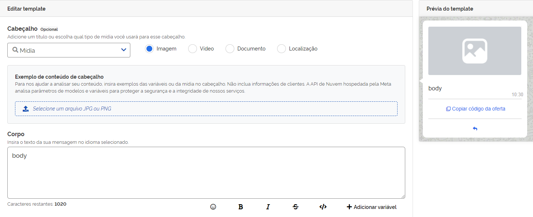Open the Mídia header type dropdown
Image resolution: width=533 pixels, height=217 pixels.
tap(69, 50)
